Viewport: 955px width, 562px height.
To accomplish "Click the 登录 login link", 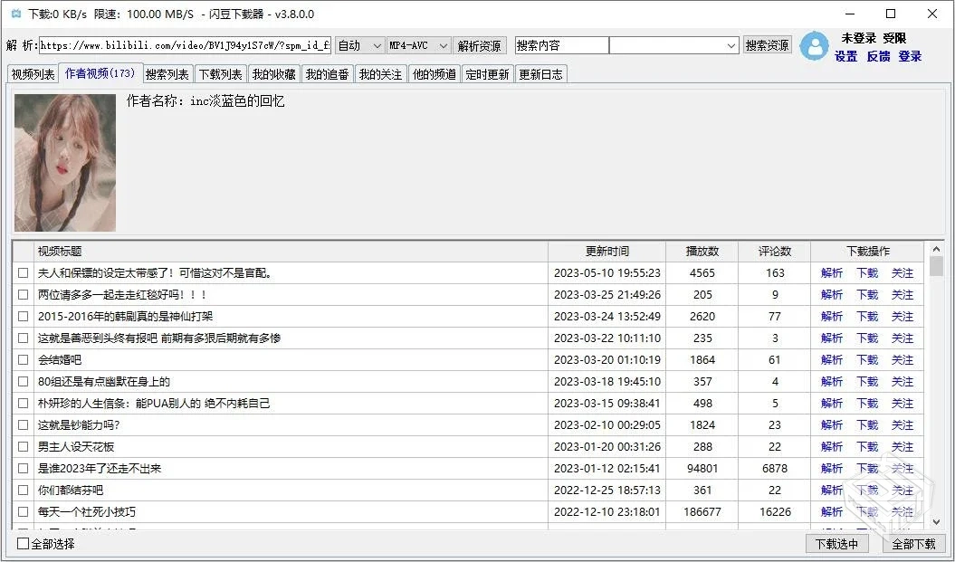I will pyautogui.click(x=910, y=56).
